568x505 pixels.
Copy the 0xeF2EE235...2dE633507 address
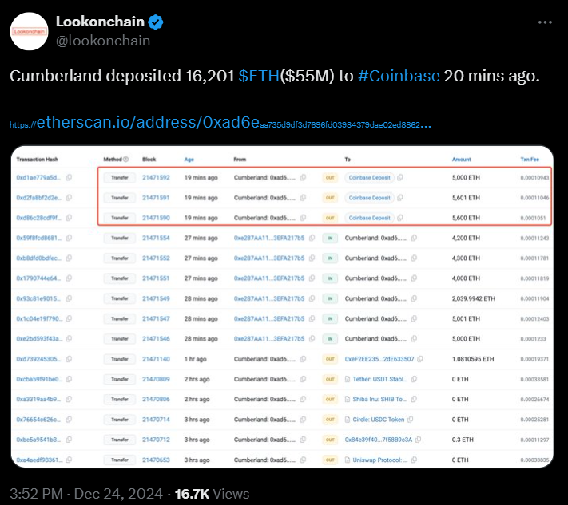tap(420, 359)
